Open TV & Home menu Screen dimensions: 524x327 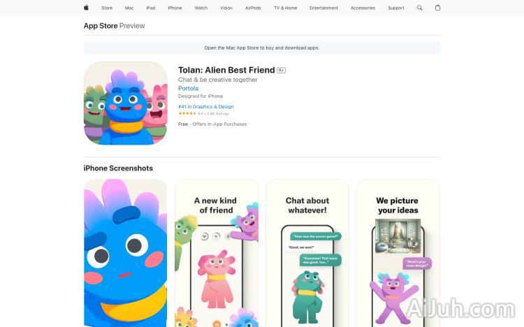[x=285, y=8]
